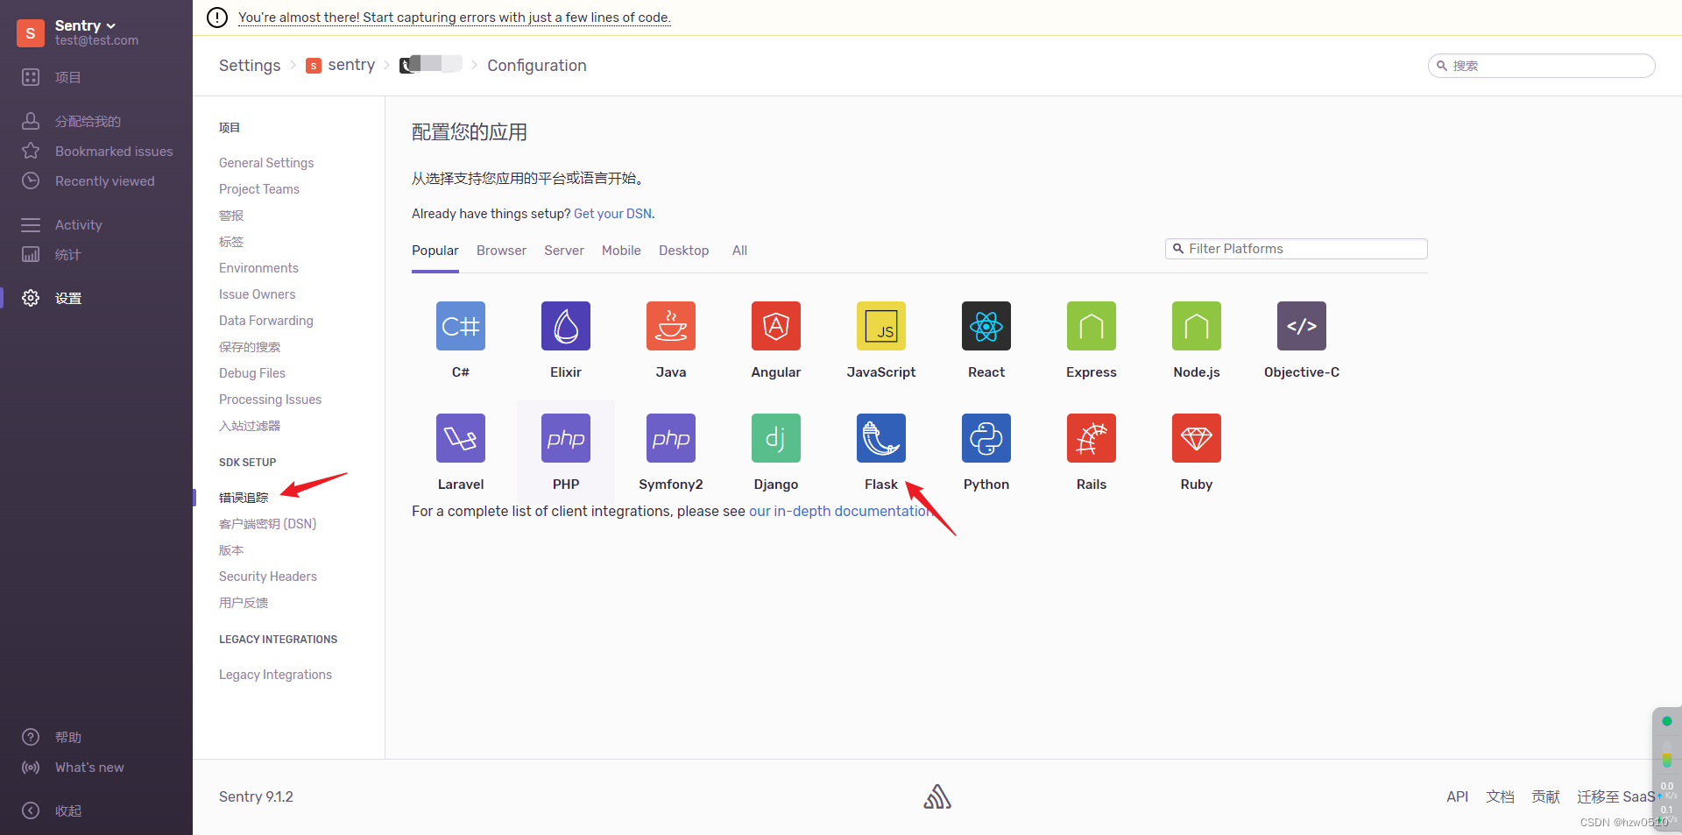Select the Angular platform icon
The height and width of the screenshot is (835, 1682).
776,326
